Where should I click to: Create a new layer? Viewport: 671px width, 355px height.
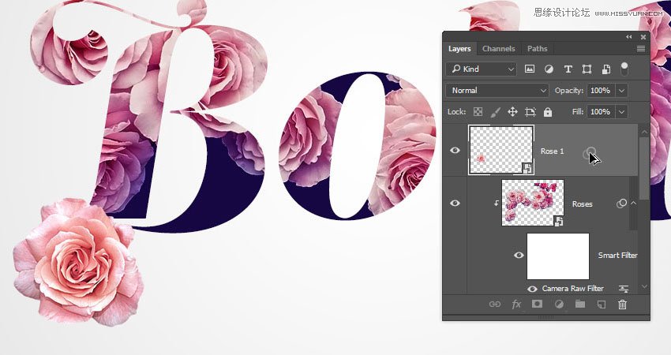(602, 305)
